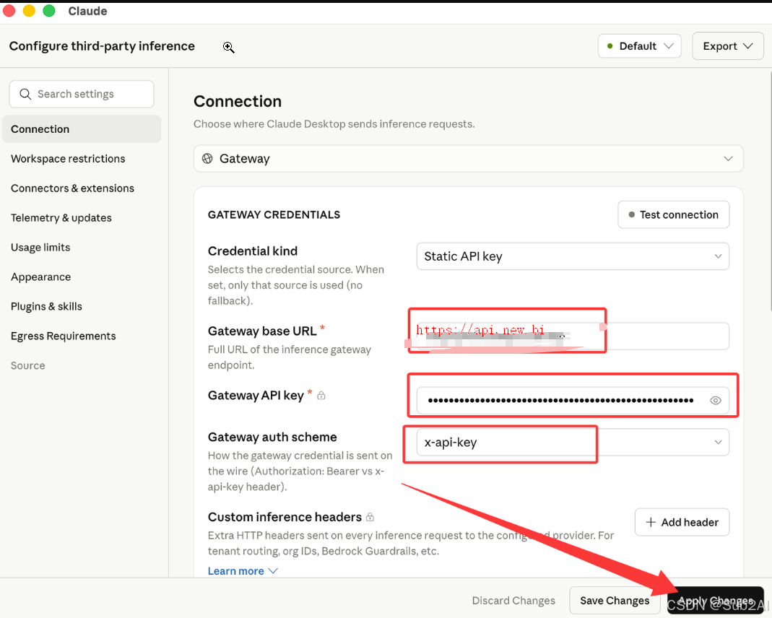Image resolution: width=772 pixels, height=618 pixels.
Task: Select the Connection settings section
Action: tap(82, 129)
